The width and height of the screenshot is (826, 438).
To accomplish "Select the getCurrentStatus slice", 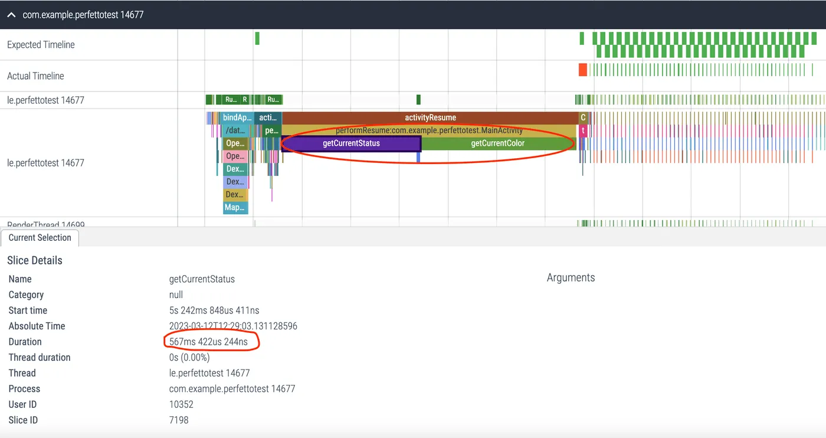I will click(351, 143).
